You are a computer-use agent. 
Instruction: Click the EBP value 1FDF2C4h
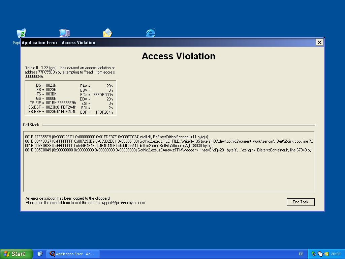click(x=104, y=112)
